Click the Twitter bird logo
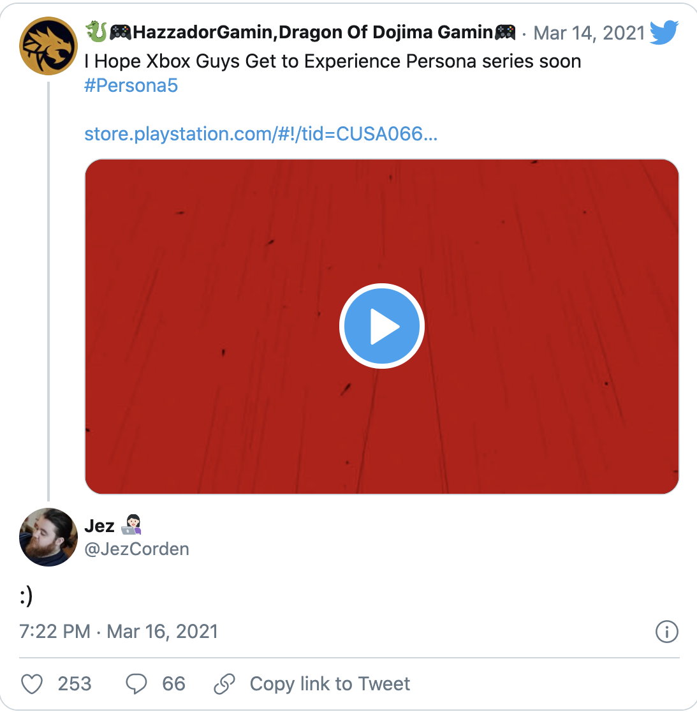This screenshot has width=697, height=712. click(x=664, y=33)
